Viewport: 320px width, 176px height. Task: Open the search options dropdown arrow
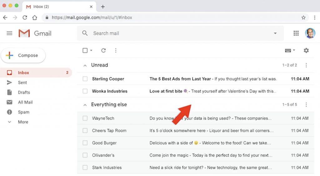pos(275,33)
